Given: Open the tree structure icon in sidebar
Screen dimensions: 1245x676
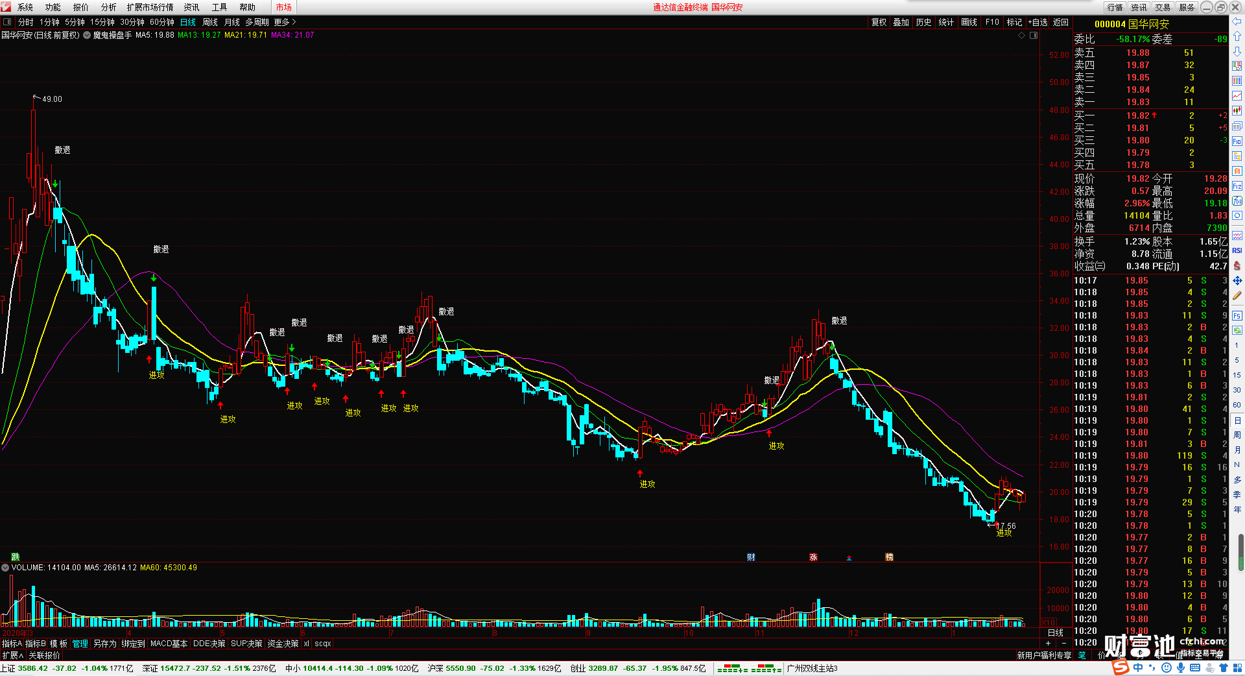Looking at the screenshot, I should tap(1237, 156).
